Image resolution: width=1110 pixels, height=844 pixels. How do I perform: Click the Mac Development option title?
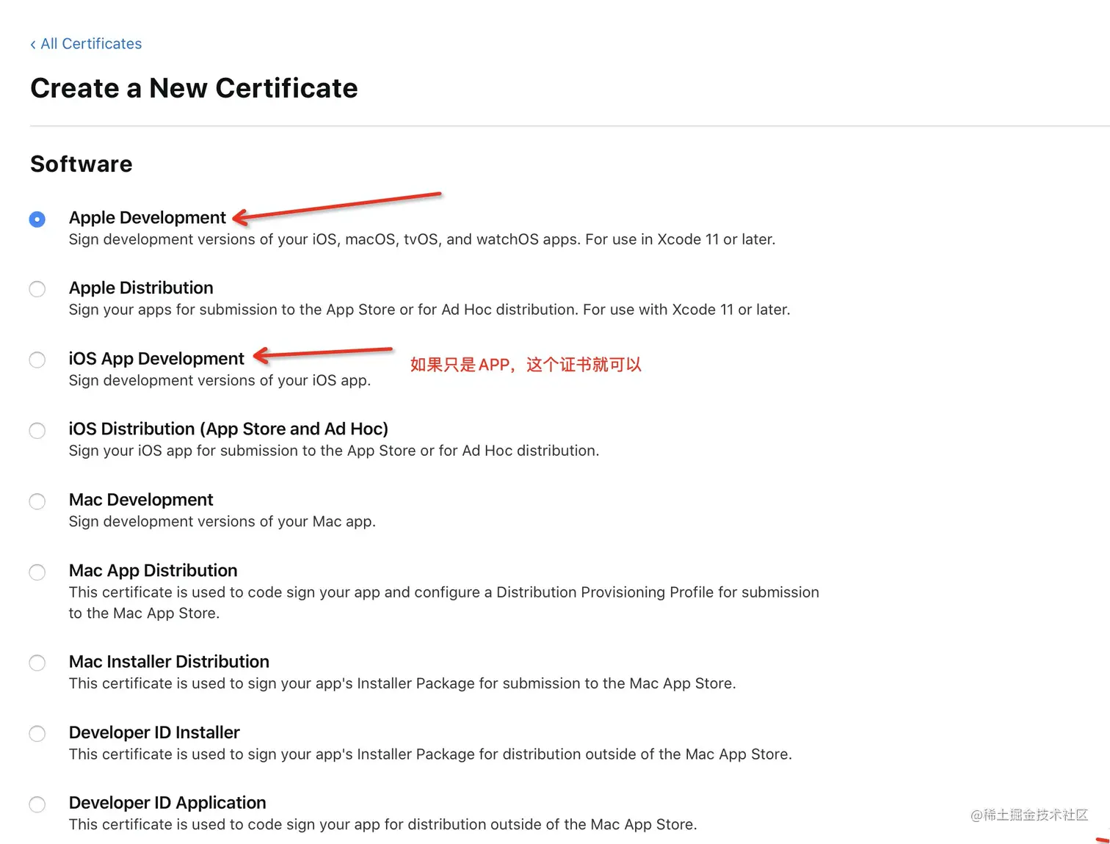[x=141, y=500]
